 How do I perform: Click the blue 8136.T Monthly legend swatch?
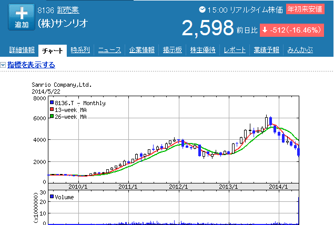(x=52, y=103)
